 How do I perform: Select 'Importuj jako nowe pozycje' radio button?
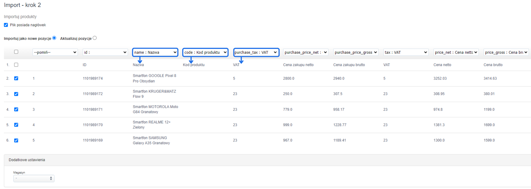coord(54,38)
